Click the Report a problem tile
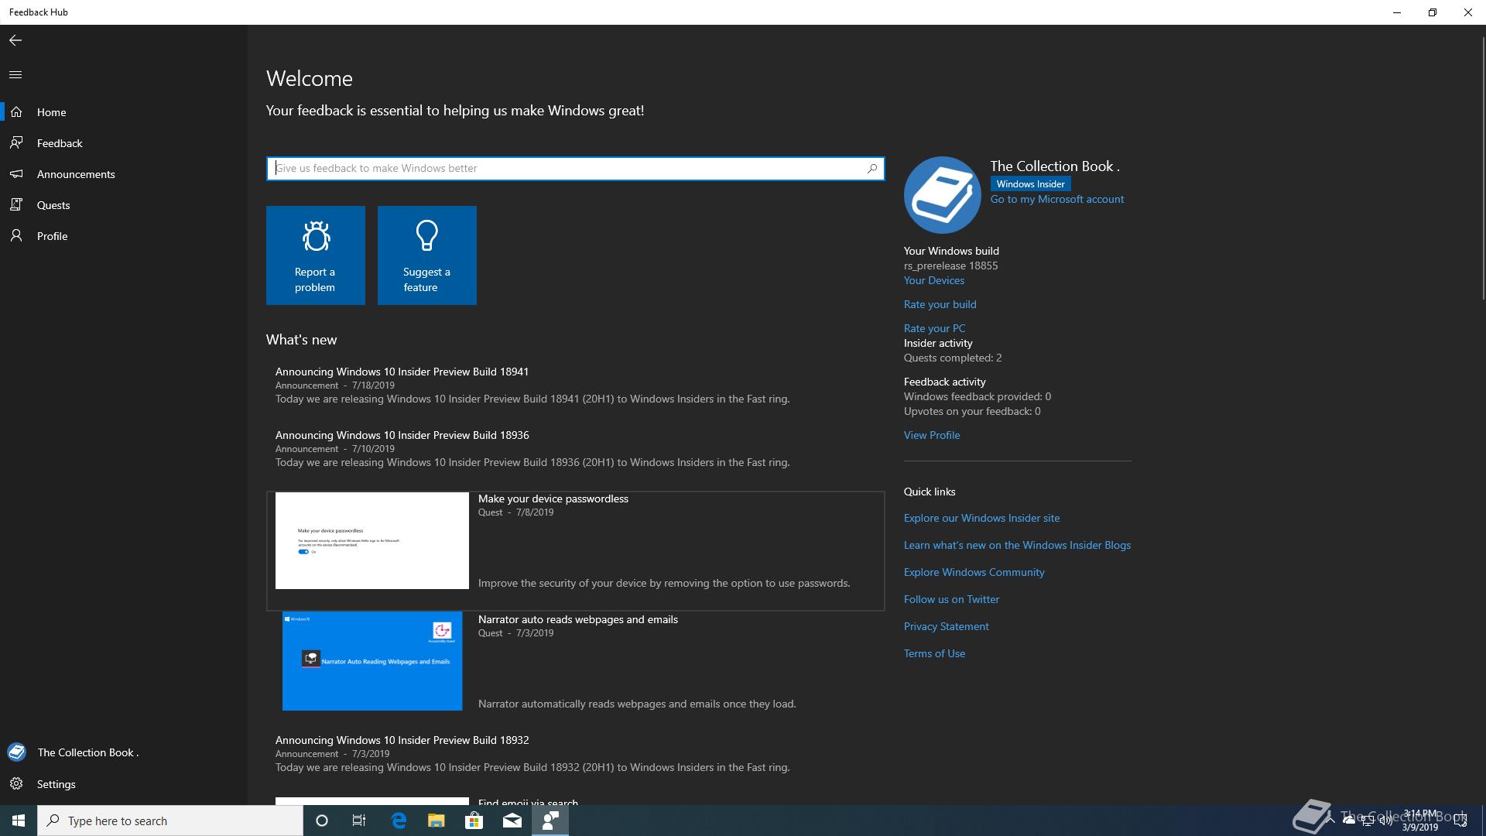The image size is (1486, 836). (315, 255)
